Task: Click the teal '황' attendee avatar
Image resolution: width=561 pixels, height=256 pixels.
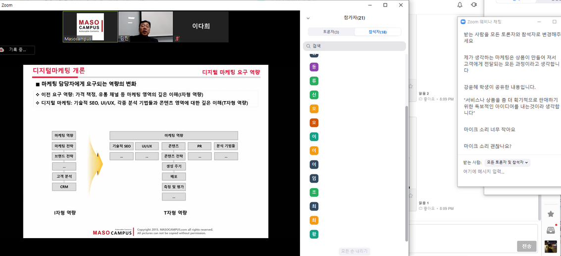Action: 314,233
